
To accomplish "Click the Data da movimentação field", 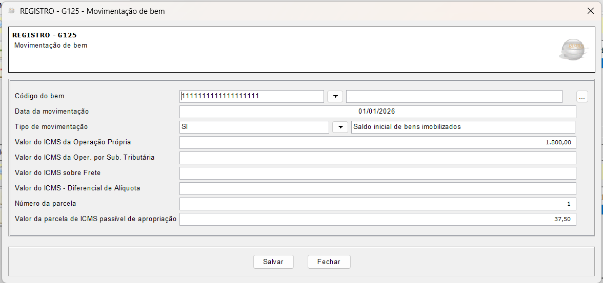I will (x=377, y=112).
